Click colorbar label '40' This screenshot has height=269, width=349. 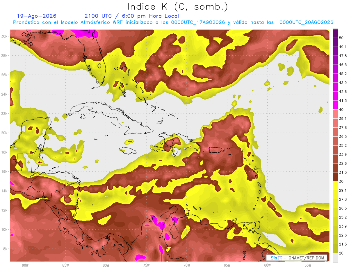pos(341,109)
